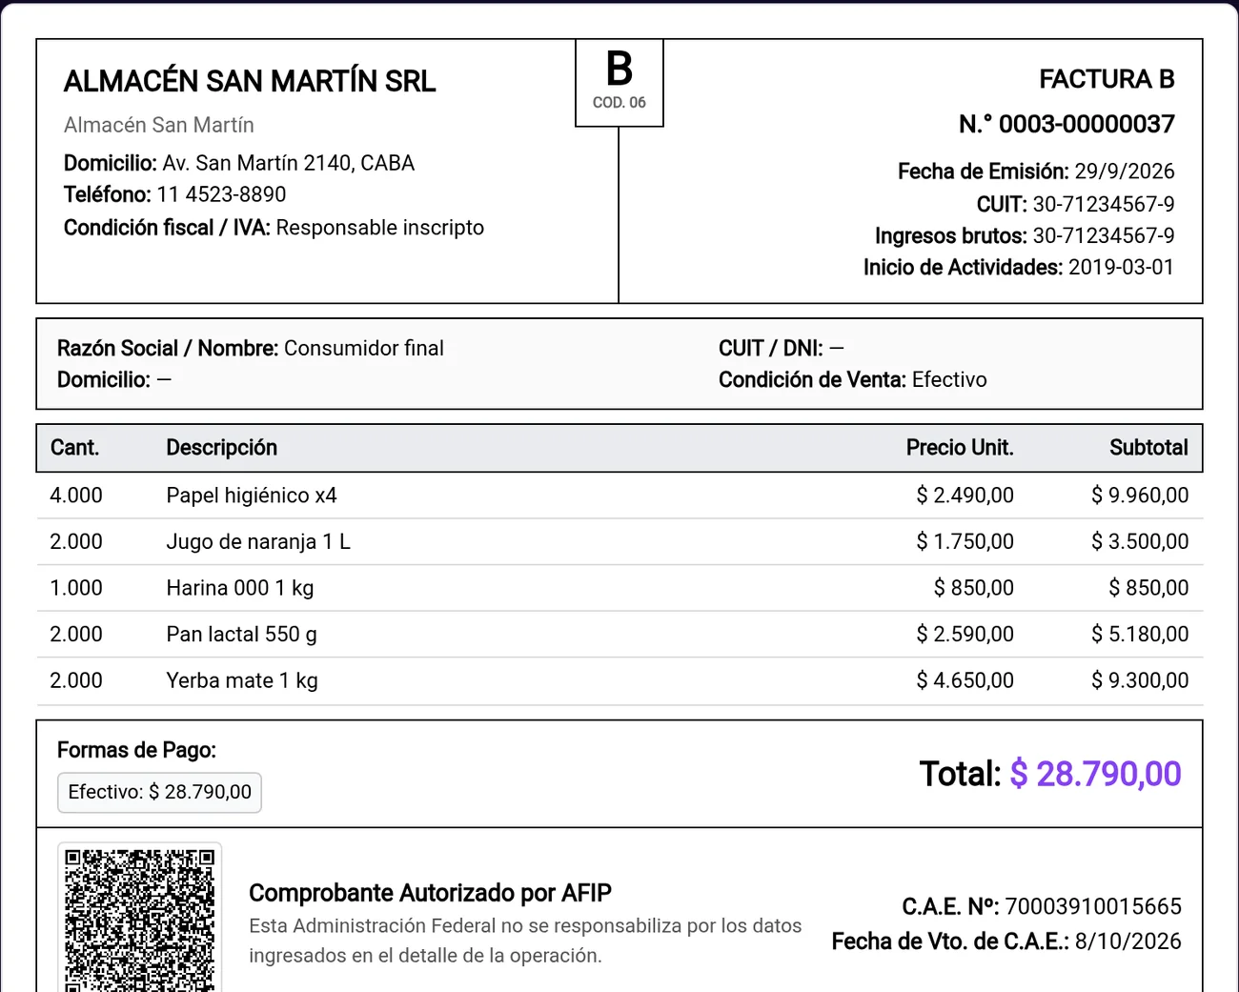The width and height of the screenshot is (1239, 992).
Task: Click the Efectivo: $ 28.790,00 payment badge
Action: pos(159,792)
